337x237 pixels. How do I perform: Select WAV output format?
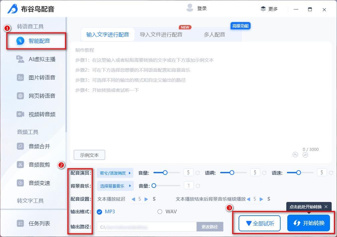coord(160,212)
